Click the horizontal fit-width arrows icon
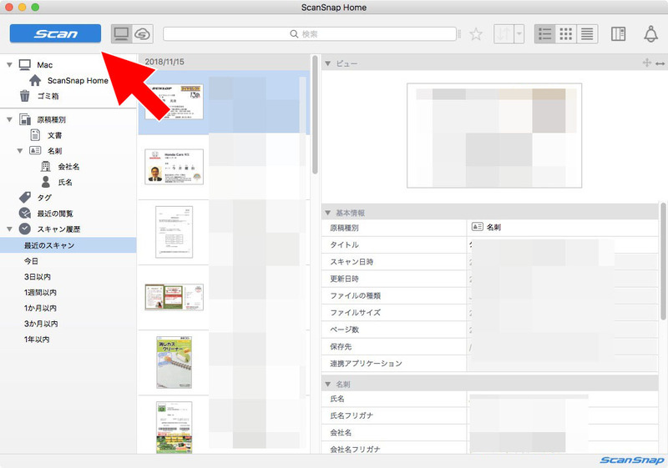 (x=660, y=63)
